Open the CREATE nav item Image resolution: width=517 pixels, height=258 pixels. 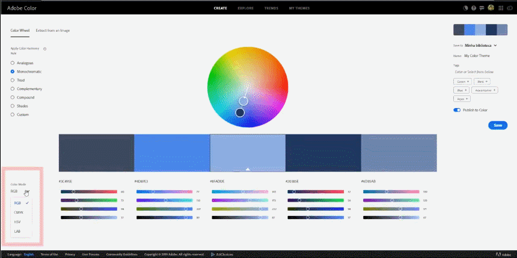coord(220,8)
